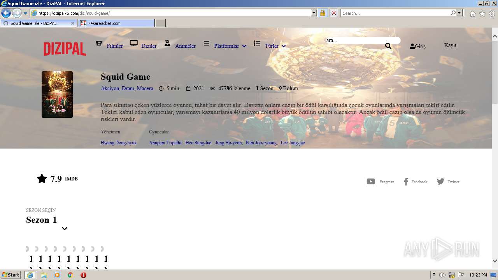Viewport: 498px width, 280px height.
Task: Open the Macera genre link
Action: [145, 88]
